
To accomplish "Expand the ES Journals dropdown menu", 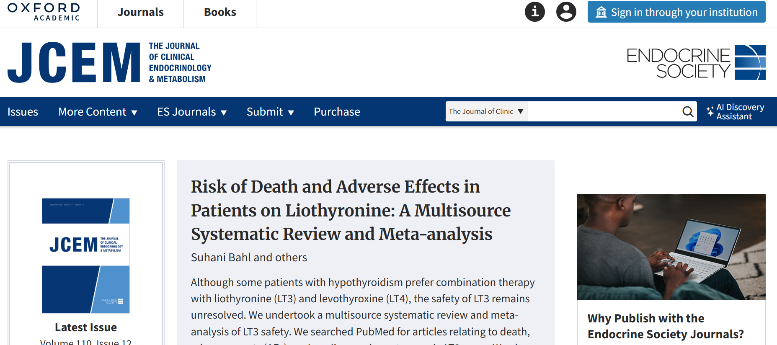I will (x=192, y=112).
